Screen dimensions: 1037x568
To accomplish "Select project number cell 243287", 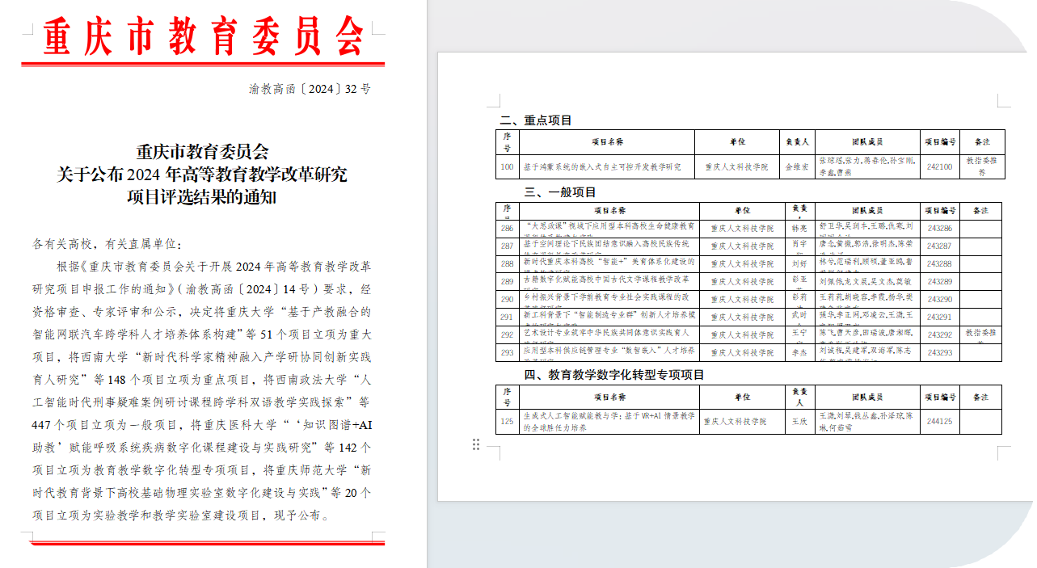I will coord(939,246).
